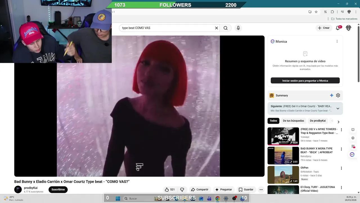Select the De prodbyKai filter chip
Viewport: 360px width, 203px height.
(x=318, y=121)
